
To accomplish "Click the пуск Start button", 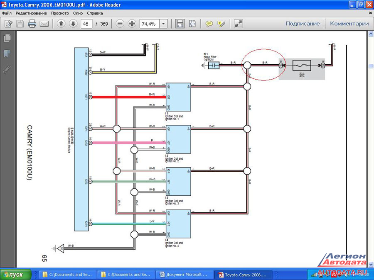I will (x=16, y=275).
